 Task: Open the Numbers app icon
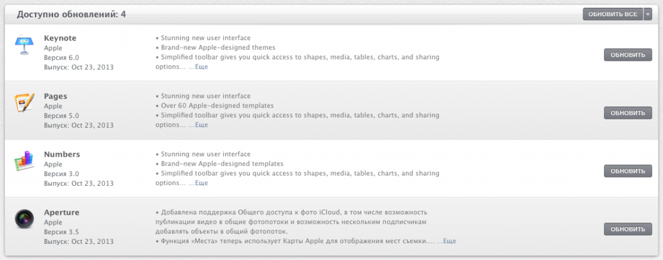[24, 161]
